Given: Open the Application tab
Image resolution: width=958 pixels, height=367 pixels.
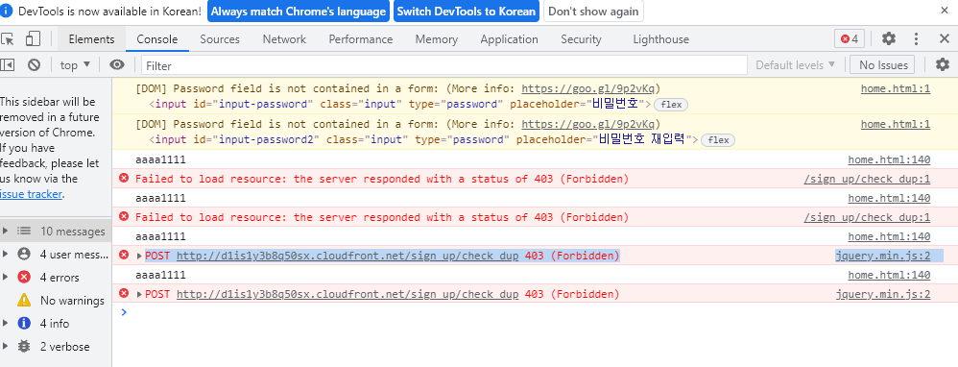Looking at the screenshot, I should [509, 39].
